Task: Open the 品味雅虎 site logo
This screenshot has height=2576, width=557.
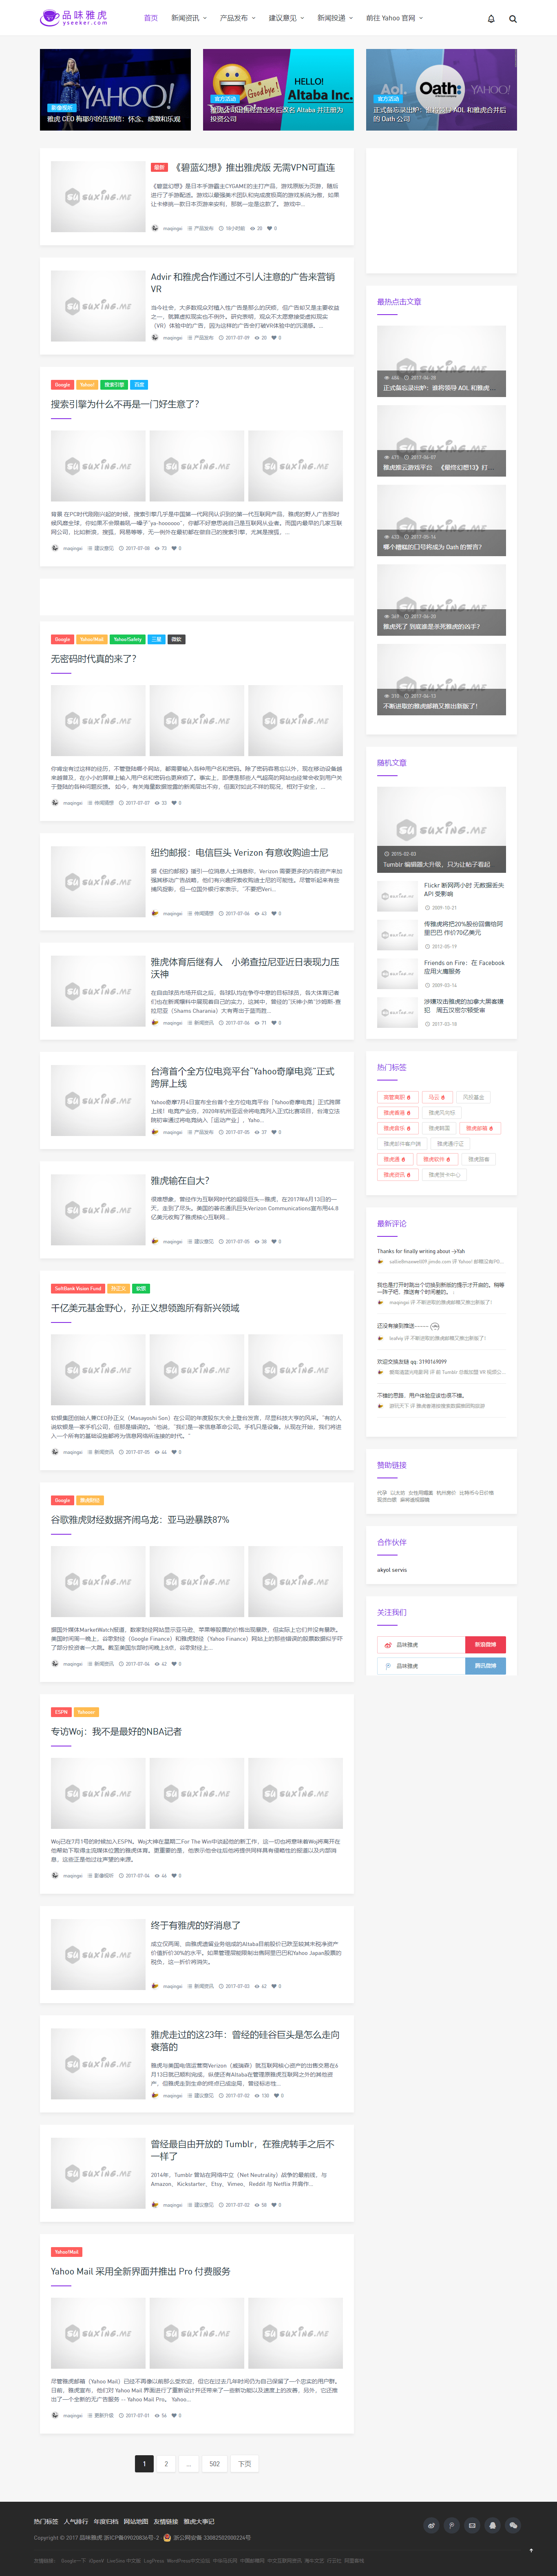Action: pos(73,17)
